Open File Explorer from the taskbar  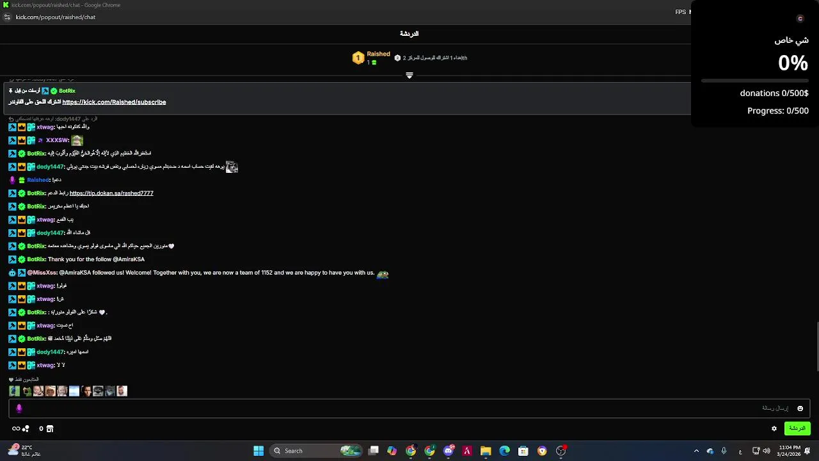[x=486, y=451]
